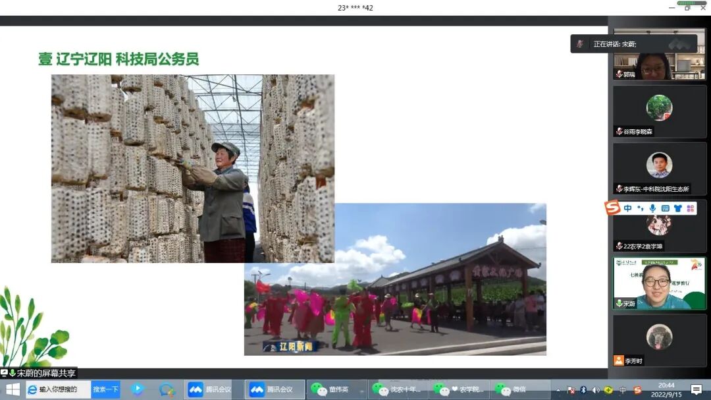
Task: Open the volume control tray icon
Action: [596, 390]
